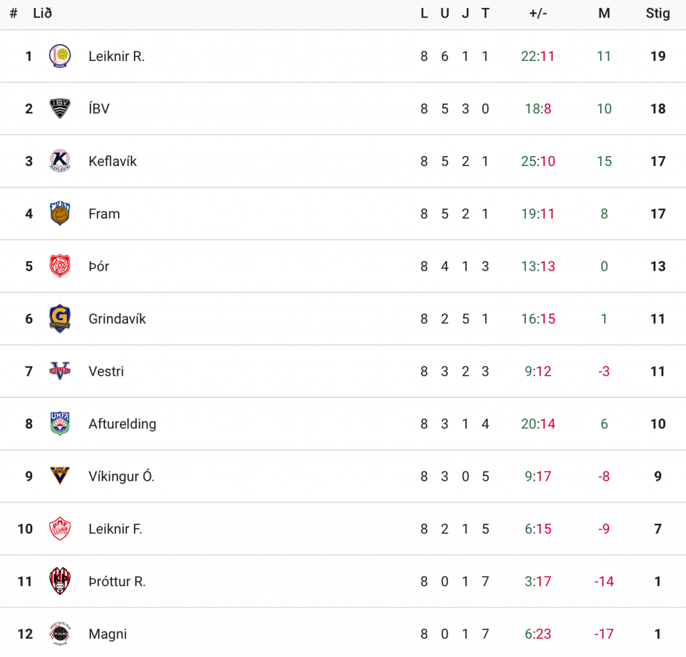The width and height of the screenshot is (686, 657).
Task: Sort table by Stig column header
Action: 658,13
